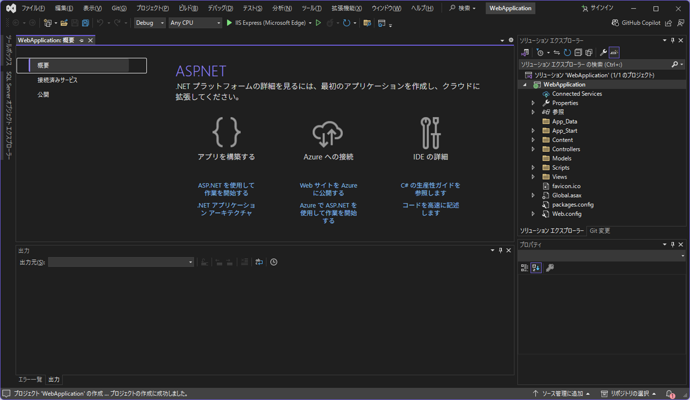Image resolution: width=690 pixels, height=400 pixels.
Task: Open the Debug configuration dropdown
Action: (150, 23)
